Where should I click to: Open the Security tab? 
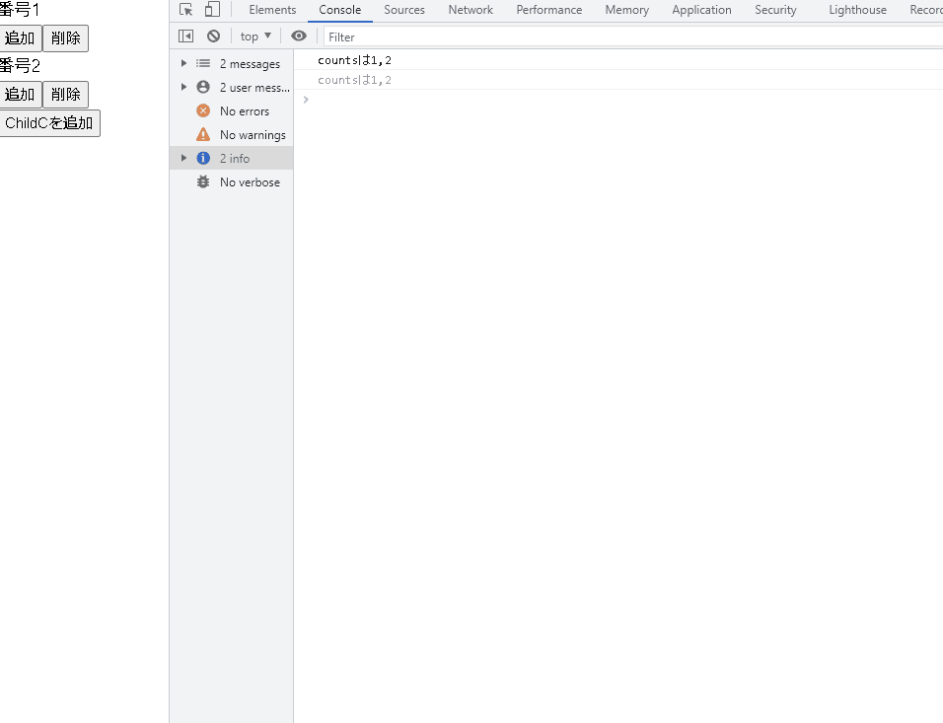[775, 10]
